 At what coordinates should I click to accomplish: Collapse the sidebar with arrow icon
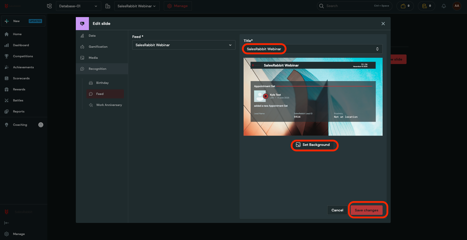click(x=7, y=223)
